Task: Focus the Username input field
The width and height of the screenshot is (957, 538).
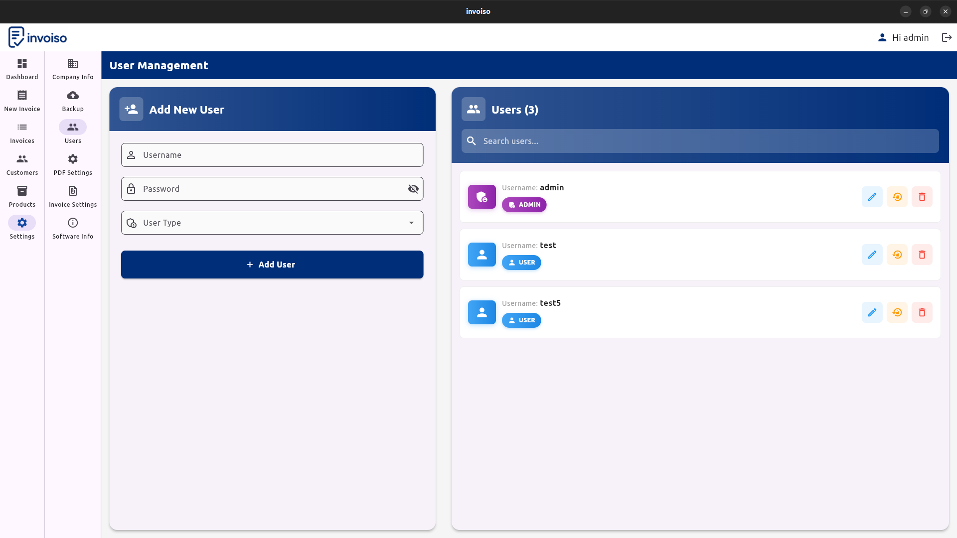Action: coord(272,155)
